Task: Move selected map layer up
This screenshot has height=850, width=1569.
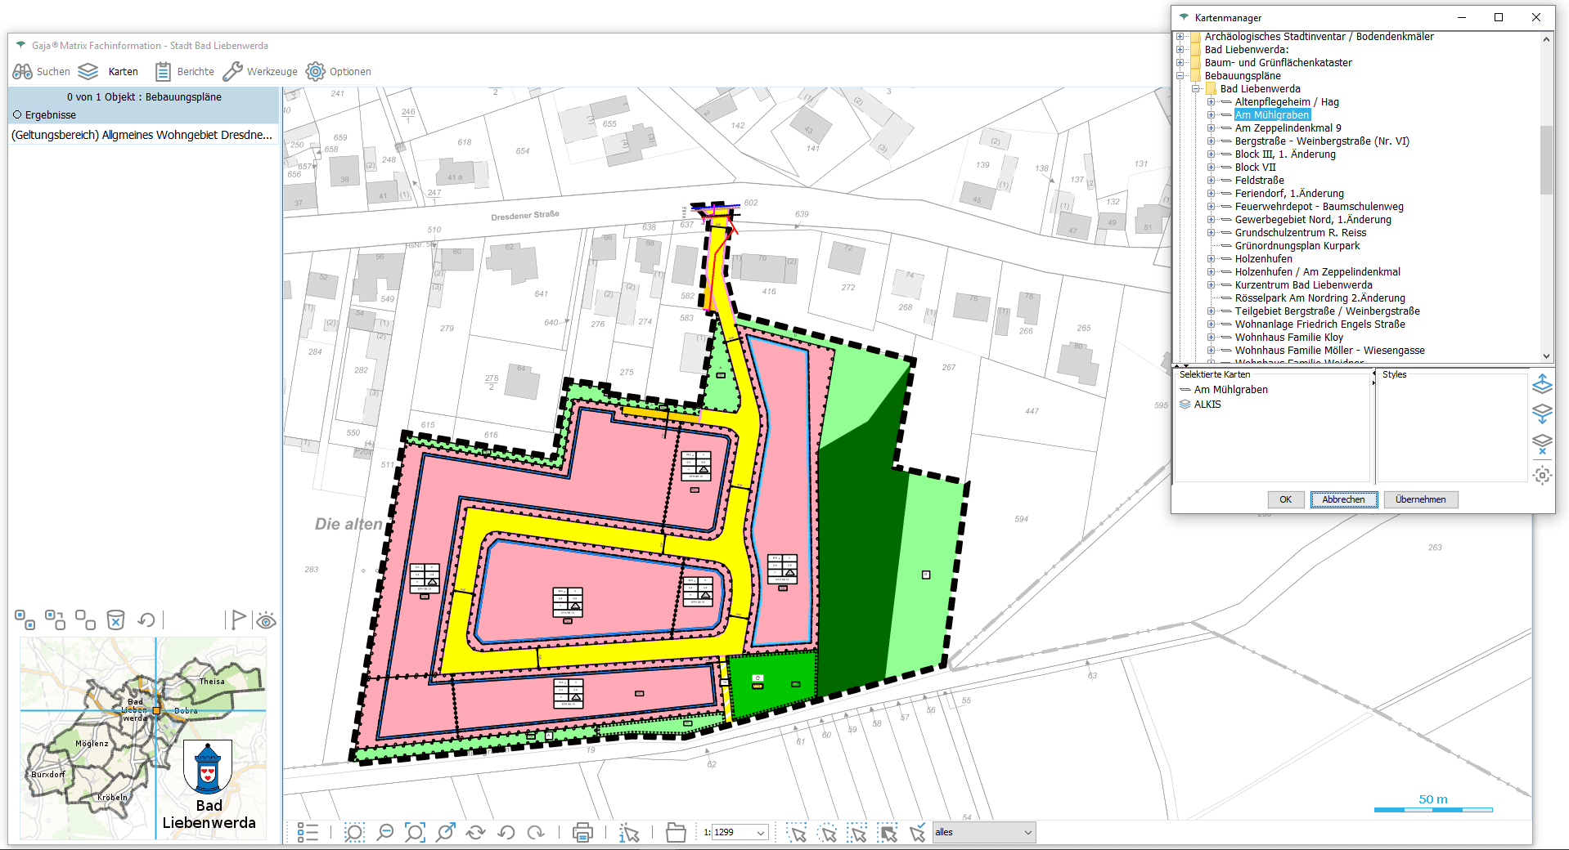Action: 1542,383
